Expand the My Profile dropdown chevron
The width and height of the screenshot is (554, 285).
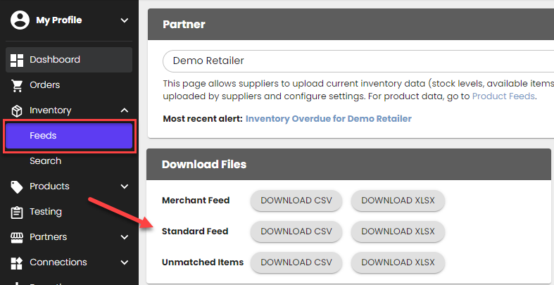pos(125,20)
